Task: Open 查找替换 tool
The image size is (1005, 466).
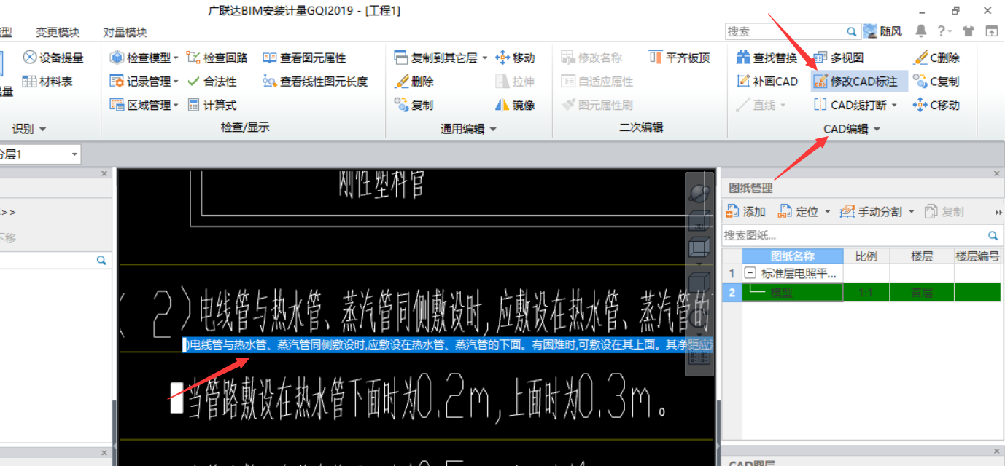Action: [767, 58]
